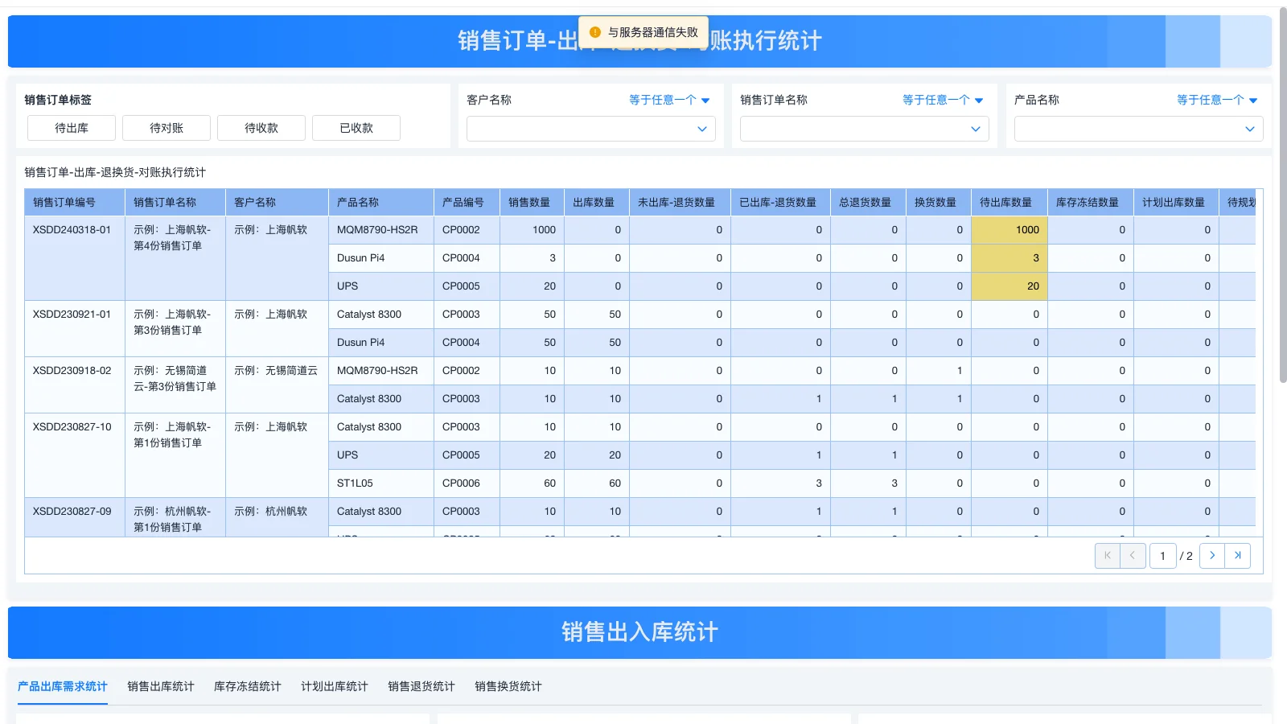Click the 未出库-退货数量 column header
The height and width of the screenshot is (724, 1287).
click(680, 202)
